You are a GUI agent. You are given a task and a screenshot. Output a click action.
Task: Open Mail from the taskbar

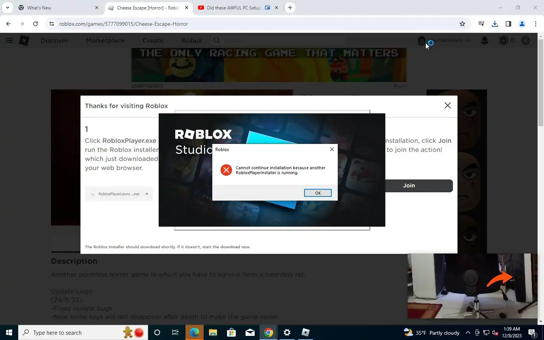250,332
